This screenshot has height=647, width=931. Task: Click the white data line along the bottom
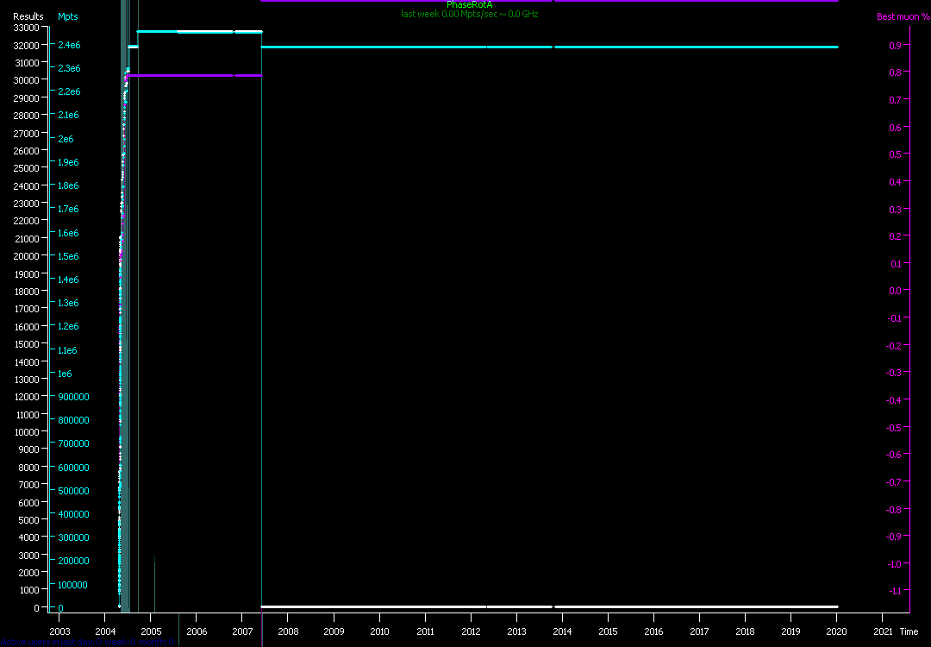[552, 606]
